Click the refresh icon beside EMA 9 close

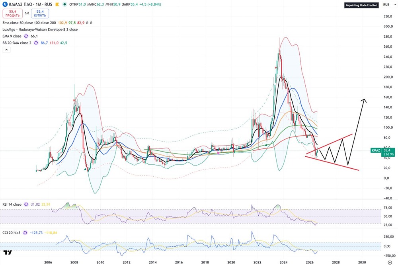click(x=26, y=36)
